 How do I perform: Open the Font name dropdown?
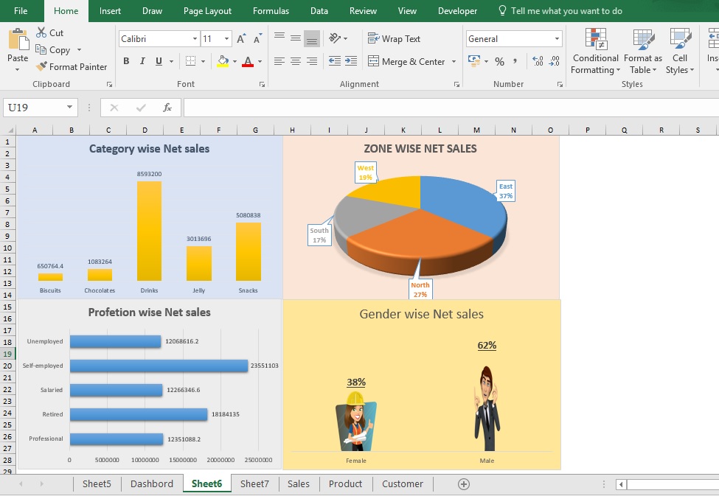point(195,39)
